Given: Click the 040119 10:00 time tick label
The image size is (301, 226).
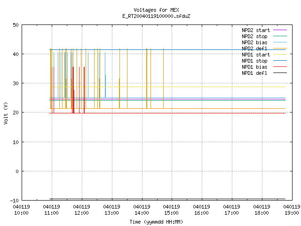Looking at the screenshot, I should (x=21, y=210).
